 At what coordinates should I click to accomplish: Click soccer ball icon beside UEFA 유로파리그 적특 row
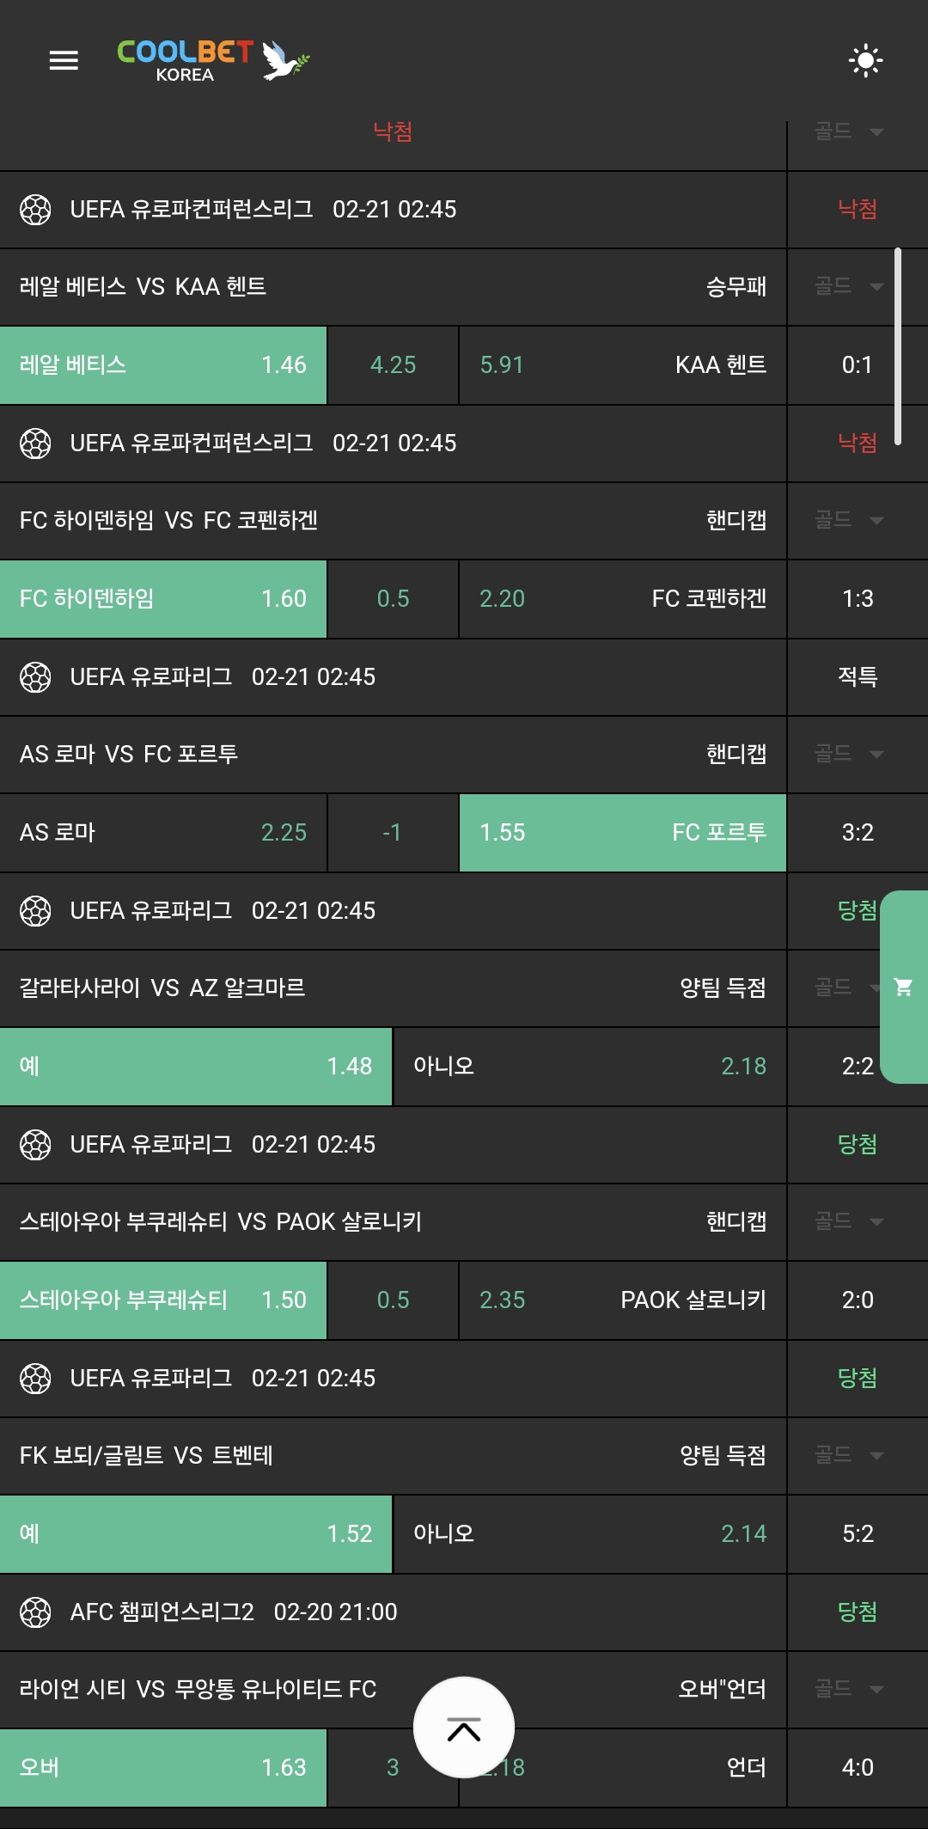[x=35, y=677]
